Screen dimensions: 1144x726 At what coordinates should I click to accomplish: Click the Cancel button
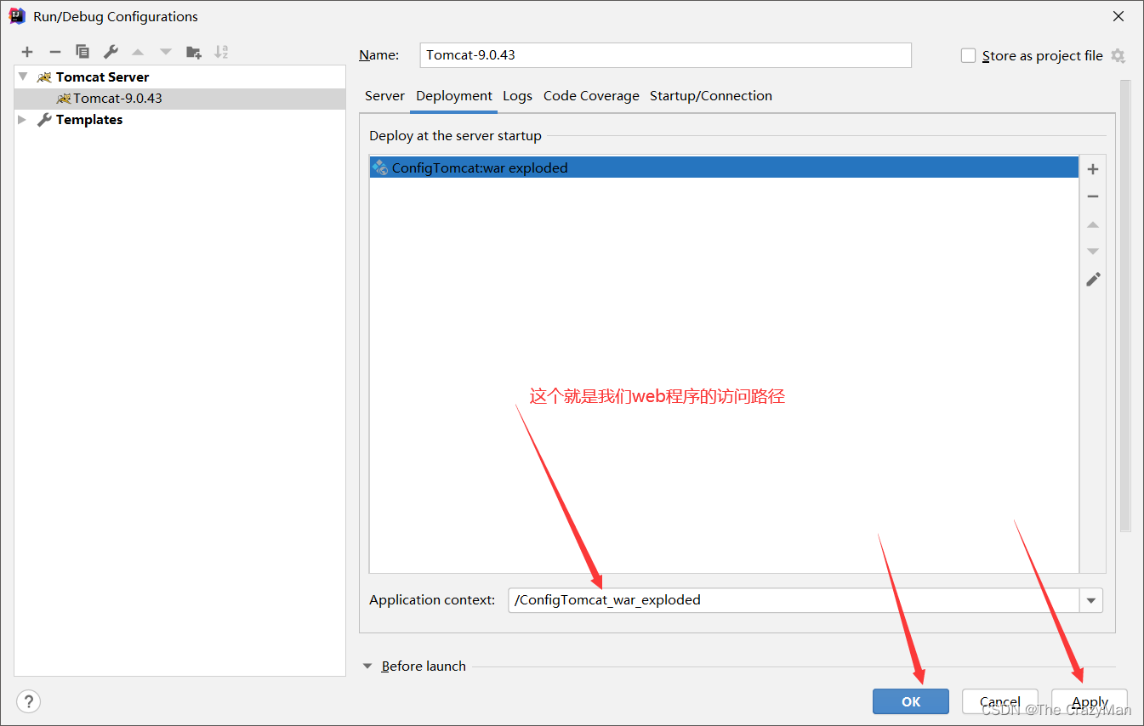tap(1000, 701)
